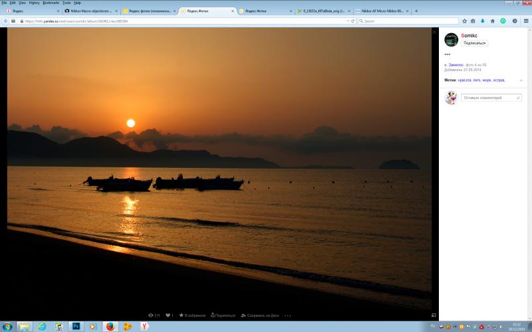Open the Edit menu
This screenshot has width=532, height=332.
click(x=13, y=3)
